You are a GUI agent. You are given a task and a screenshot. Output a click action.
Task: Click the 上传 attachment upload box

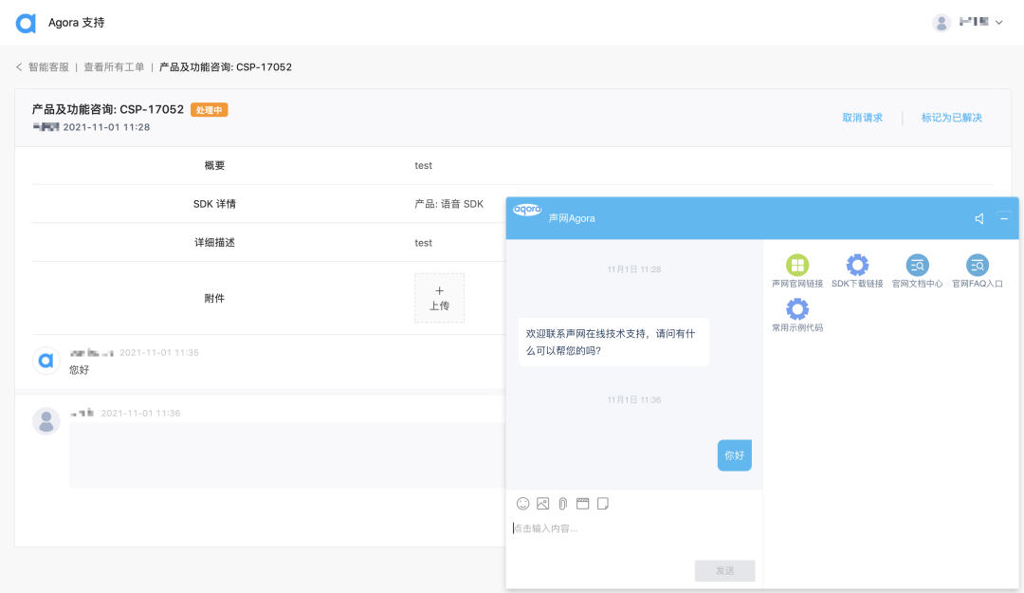click(x=440, y=298)
